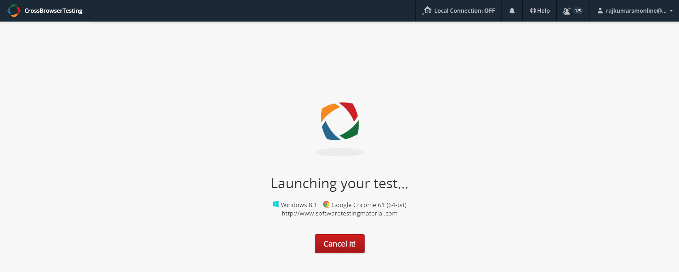Image resolution: width=679 pixels, height=272 pixels.
Task: Click the Cancel it! button
Action: click(339, 244)
